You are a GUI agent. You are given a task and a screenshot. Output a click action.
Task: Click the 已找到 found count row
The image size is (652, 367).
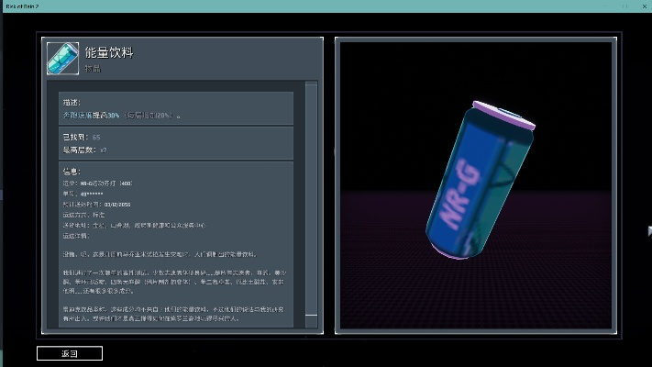click(x=76, y=137)
